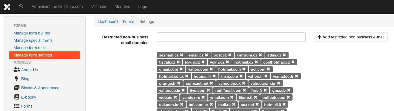This screenshot has width=394, height=111.
Task: Add restricted non business e-mail button
Action: coord(351,37)
